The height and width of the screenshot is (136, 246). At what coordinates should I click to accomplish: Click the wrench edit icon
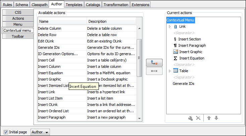coord(190,118)
